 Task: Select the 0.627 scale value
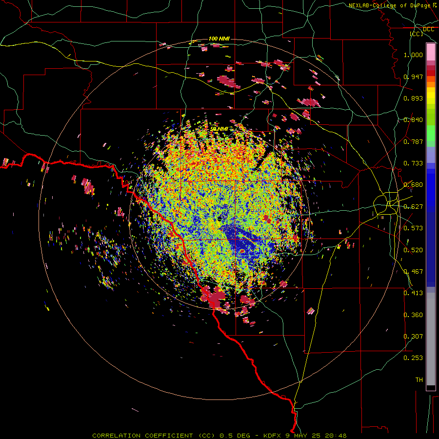pyautogui.click(x=413, y=207)
